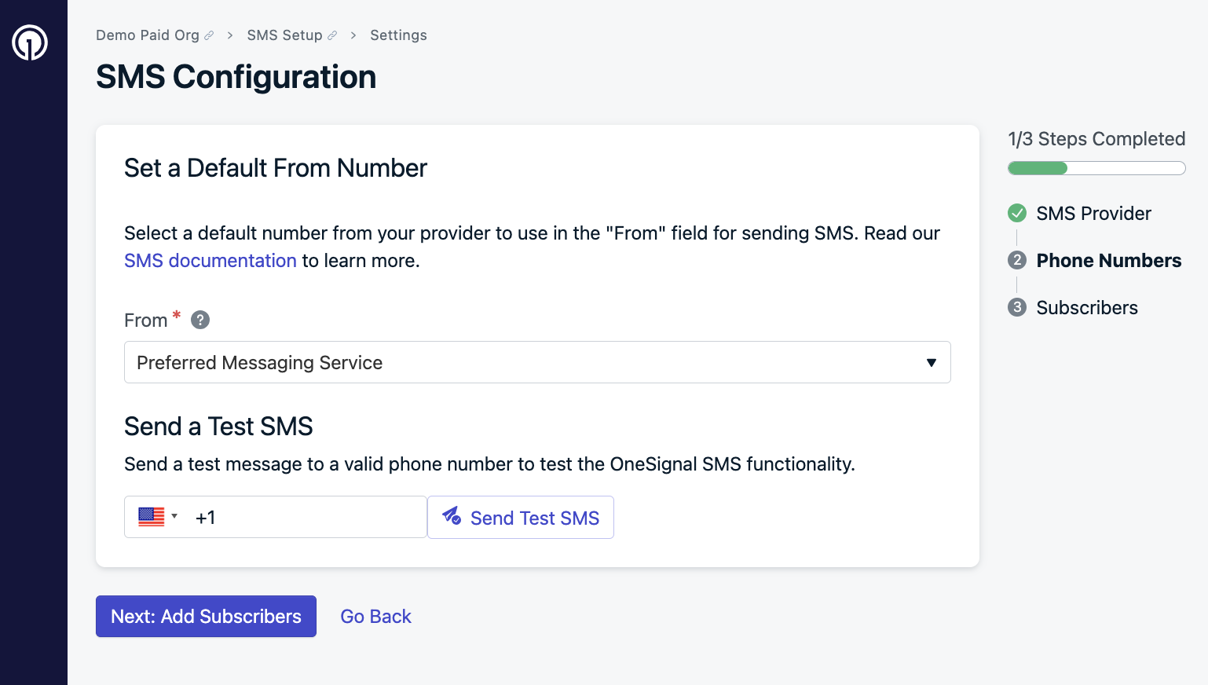
Task: Open the Preferred Messaging Service dropdown
Action: click(537, 362)
